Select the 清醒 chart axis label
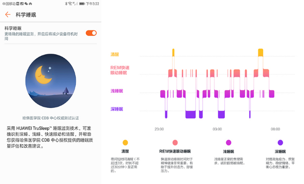 [x=115, y=54]
